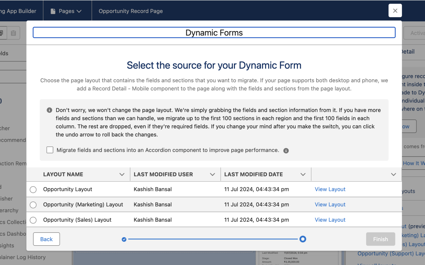The image size is (425, 265).
Task: Click the Pages document icon in the header
Action: (53, 11)
